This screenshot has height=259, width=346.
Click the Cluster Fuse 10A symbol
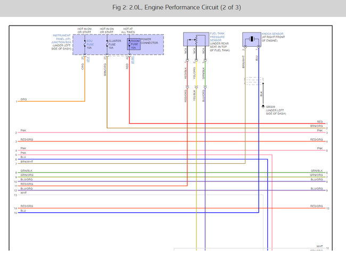107,43
